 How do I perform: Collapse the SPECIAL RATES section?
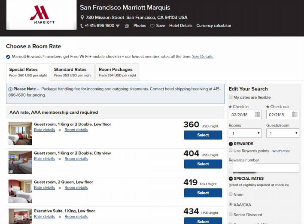click(231, 179)
